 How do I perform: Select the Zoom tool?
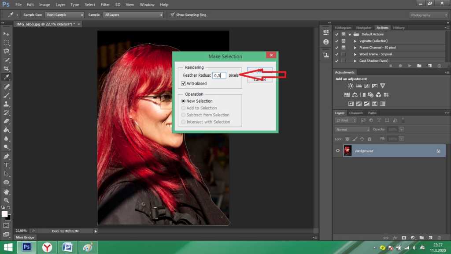pos(6,200)
